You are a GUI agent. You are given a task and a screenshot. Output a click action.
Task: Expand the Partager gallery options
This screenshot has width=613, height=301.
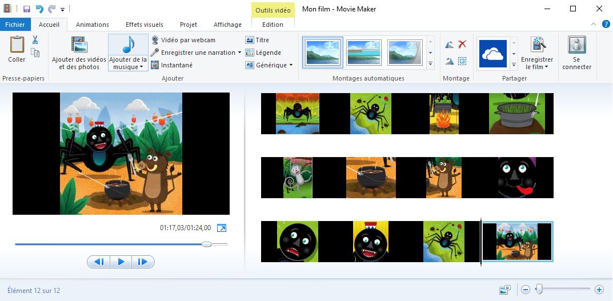[514, 64]
